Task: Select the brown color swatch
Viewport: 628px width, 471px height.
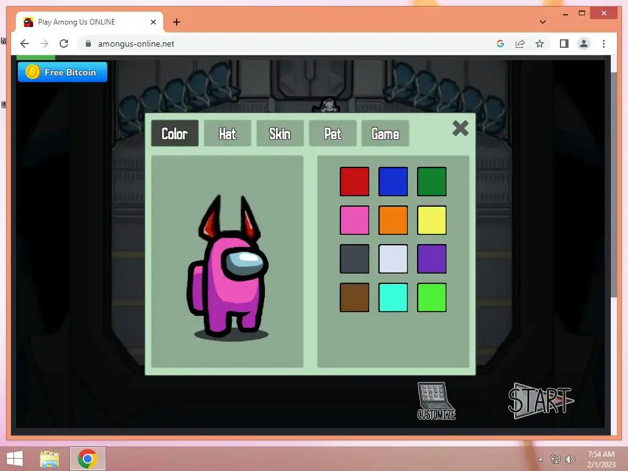Action: coord(354,297)
